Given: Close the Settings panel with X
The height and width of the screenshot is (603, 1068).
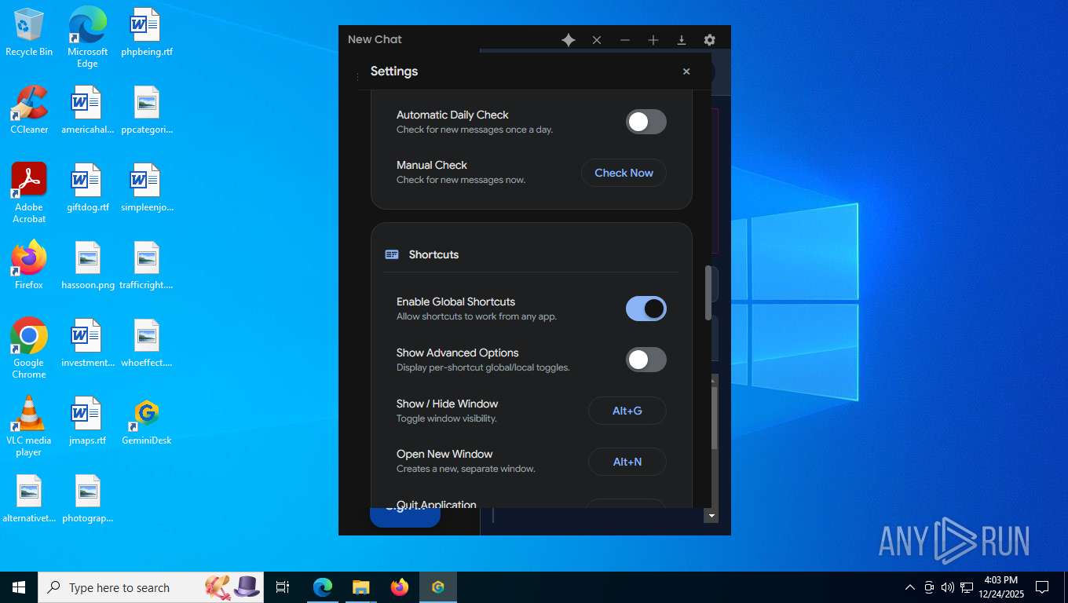Looking at the screenshot, I should [686, 71].
